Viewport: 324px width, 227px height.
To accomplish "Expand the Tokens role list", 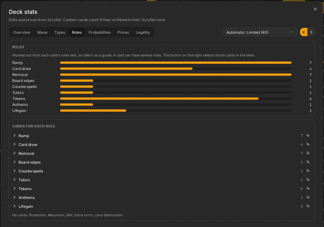I will pyautogui.click(x=14, y=189).
